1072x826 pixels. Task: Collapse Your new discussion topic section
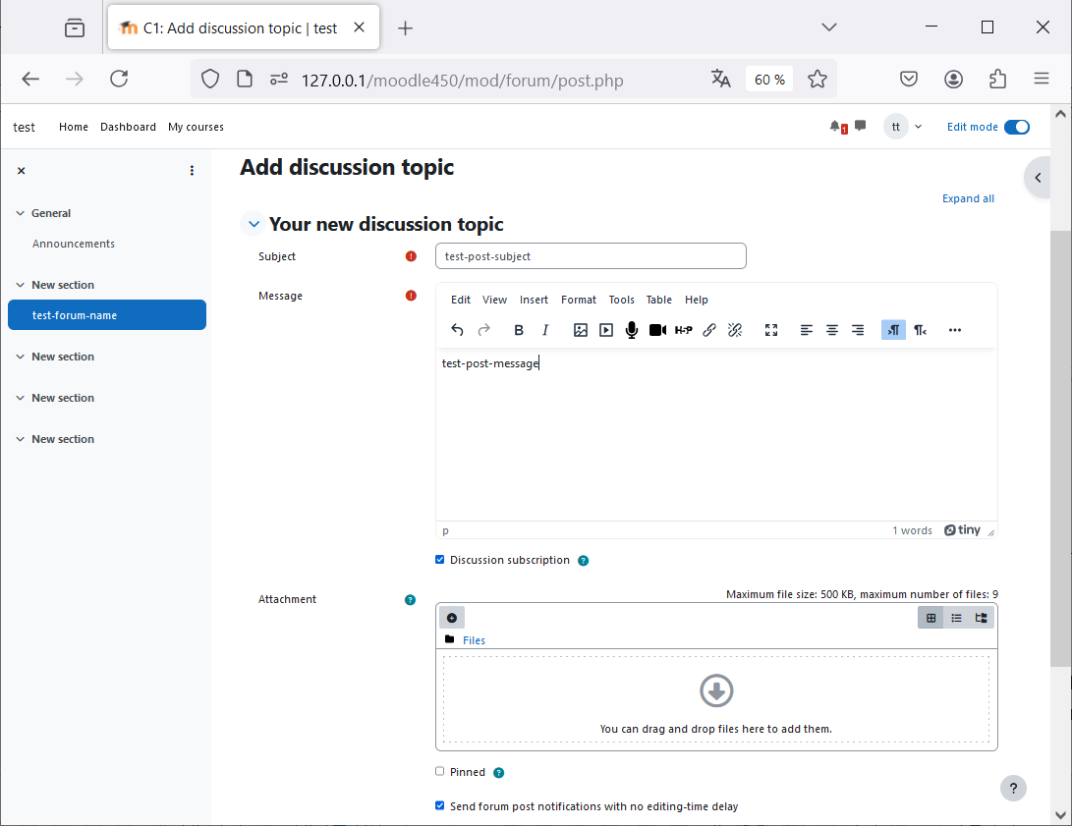click(x=253, y=224)
